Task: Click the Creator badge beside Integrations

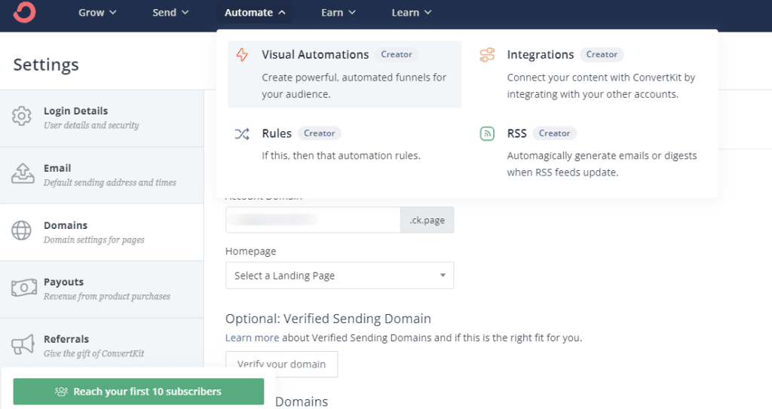Action: 602,55
